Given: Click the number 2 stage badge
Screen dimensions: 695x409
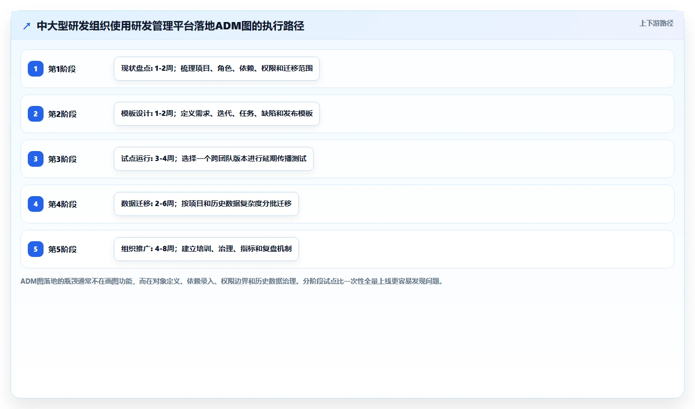Looking at the screenshot, I should pos(36,114).
